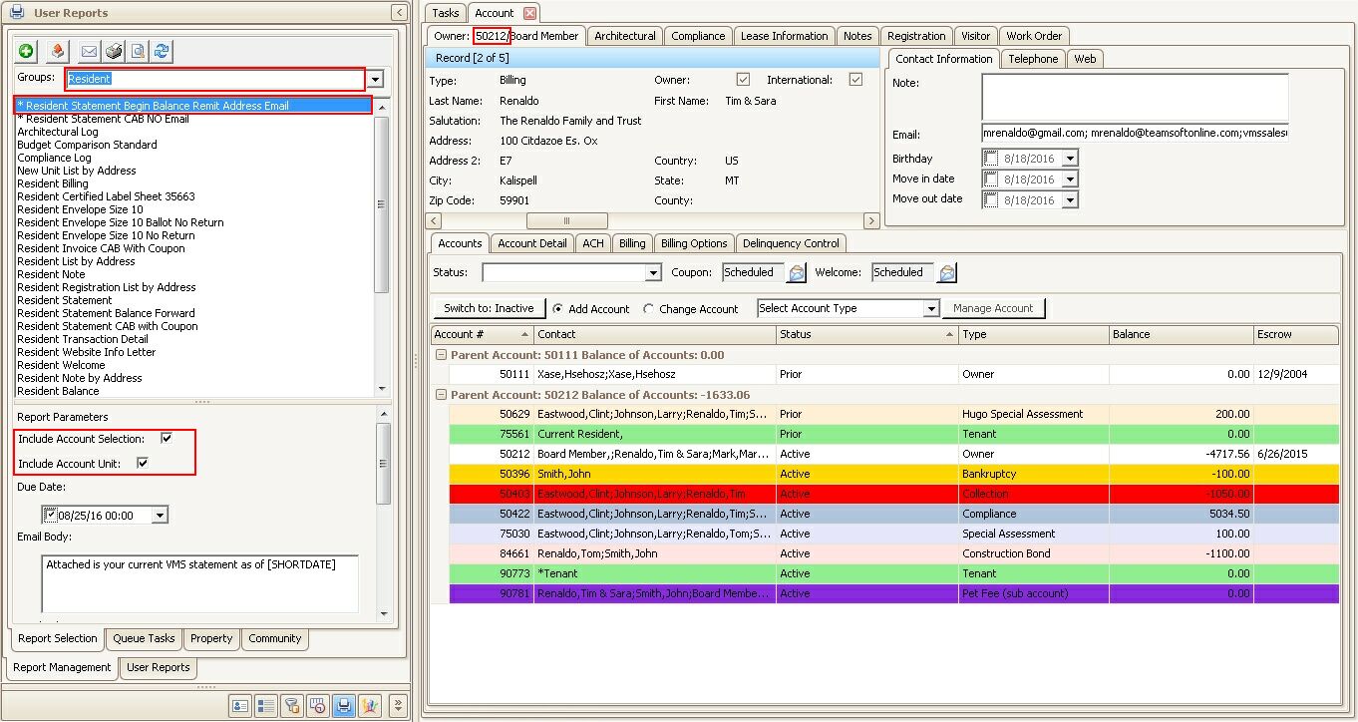Select the Add Account radio button
The width and height of the screenshot is (1358, 722).
click(x=557, y=309)
